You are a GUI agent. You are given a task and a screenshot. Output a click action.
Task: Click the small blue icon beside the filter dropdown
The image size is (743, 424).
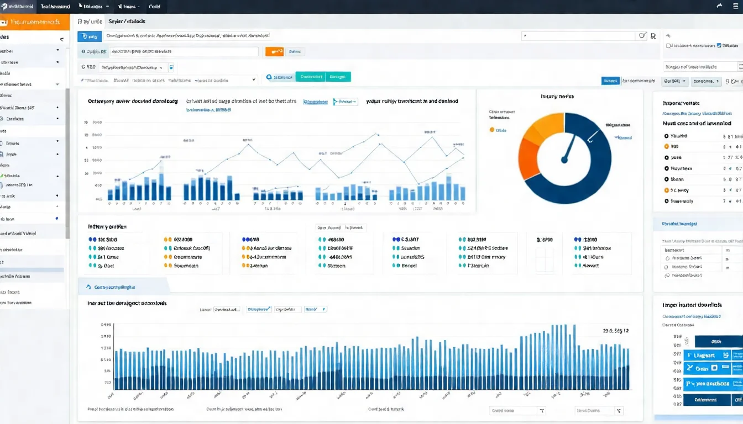click(x=171, y=67)
